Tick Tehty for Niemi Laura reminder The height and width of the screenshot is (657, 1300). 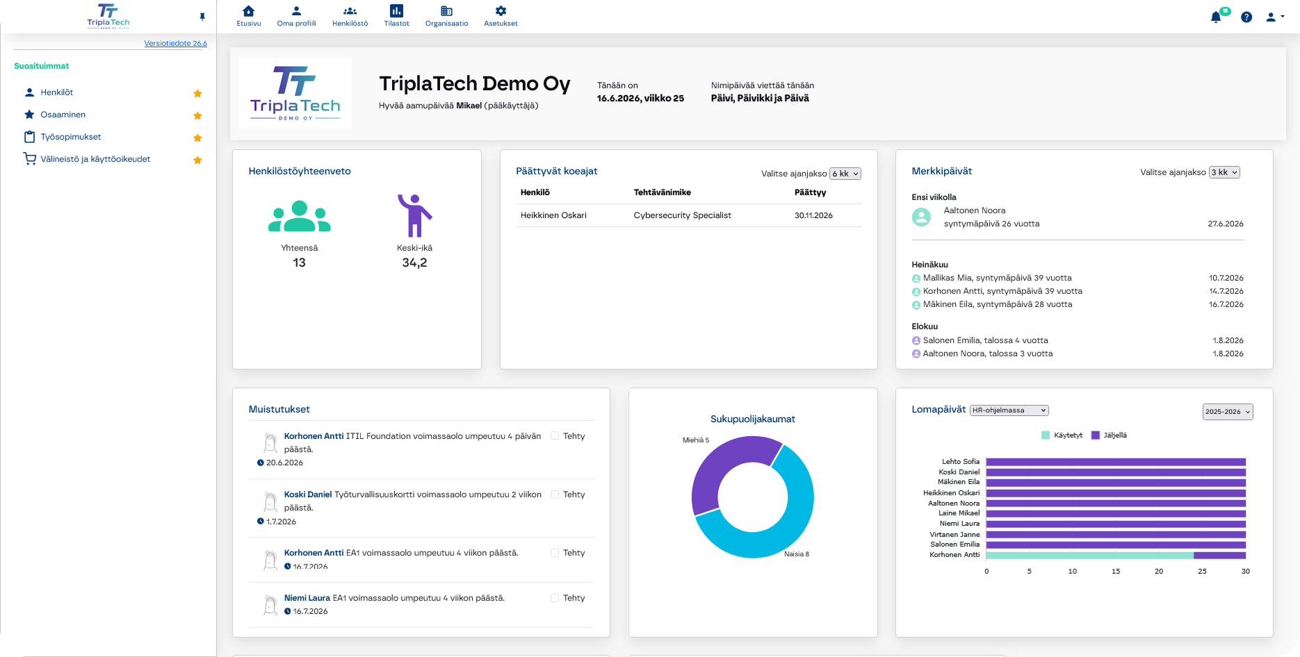pos(555,598)
